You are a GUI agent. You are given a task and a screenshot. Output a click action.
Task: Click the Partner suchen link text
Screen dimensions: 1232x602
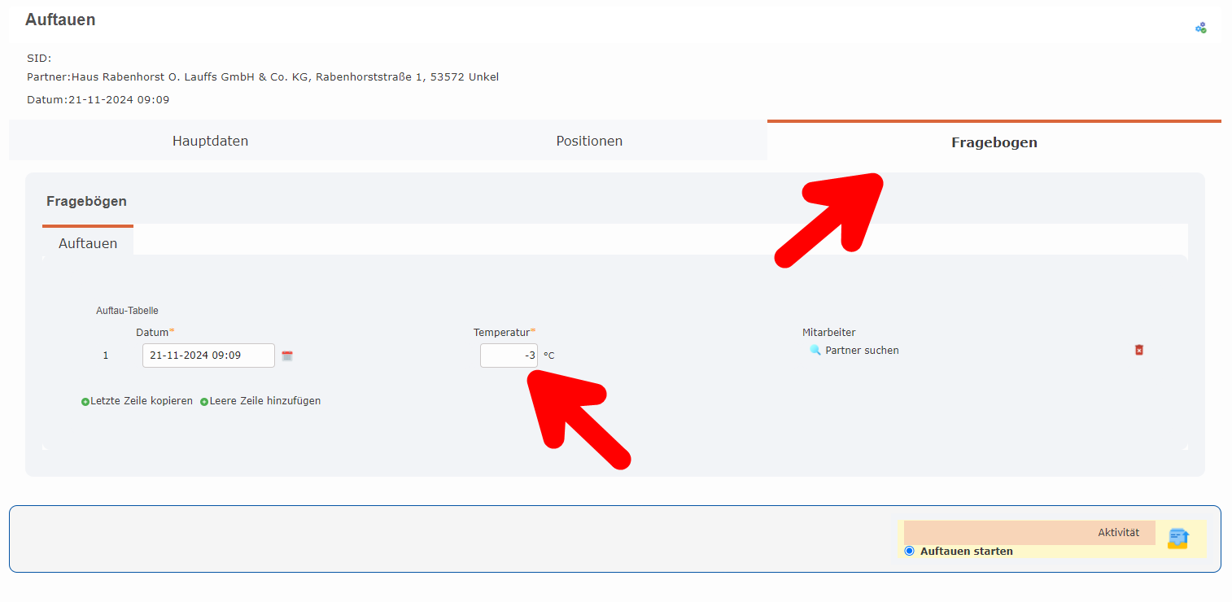coord(862,351)
